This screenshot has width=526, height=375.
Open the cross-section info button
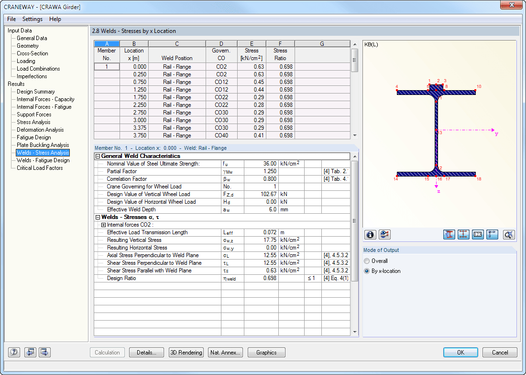tap(370, 235)
